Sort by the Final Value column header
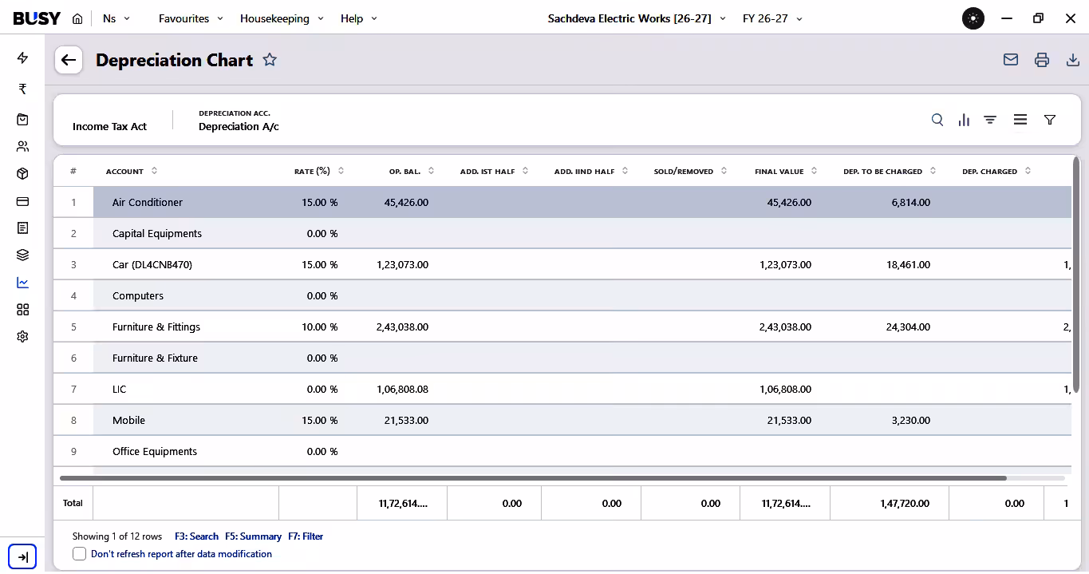This screenshot has height=574, width=1089. [x=786, y=171]
